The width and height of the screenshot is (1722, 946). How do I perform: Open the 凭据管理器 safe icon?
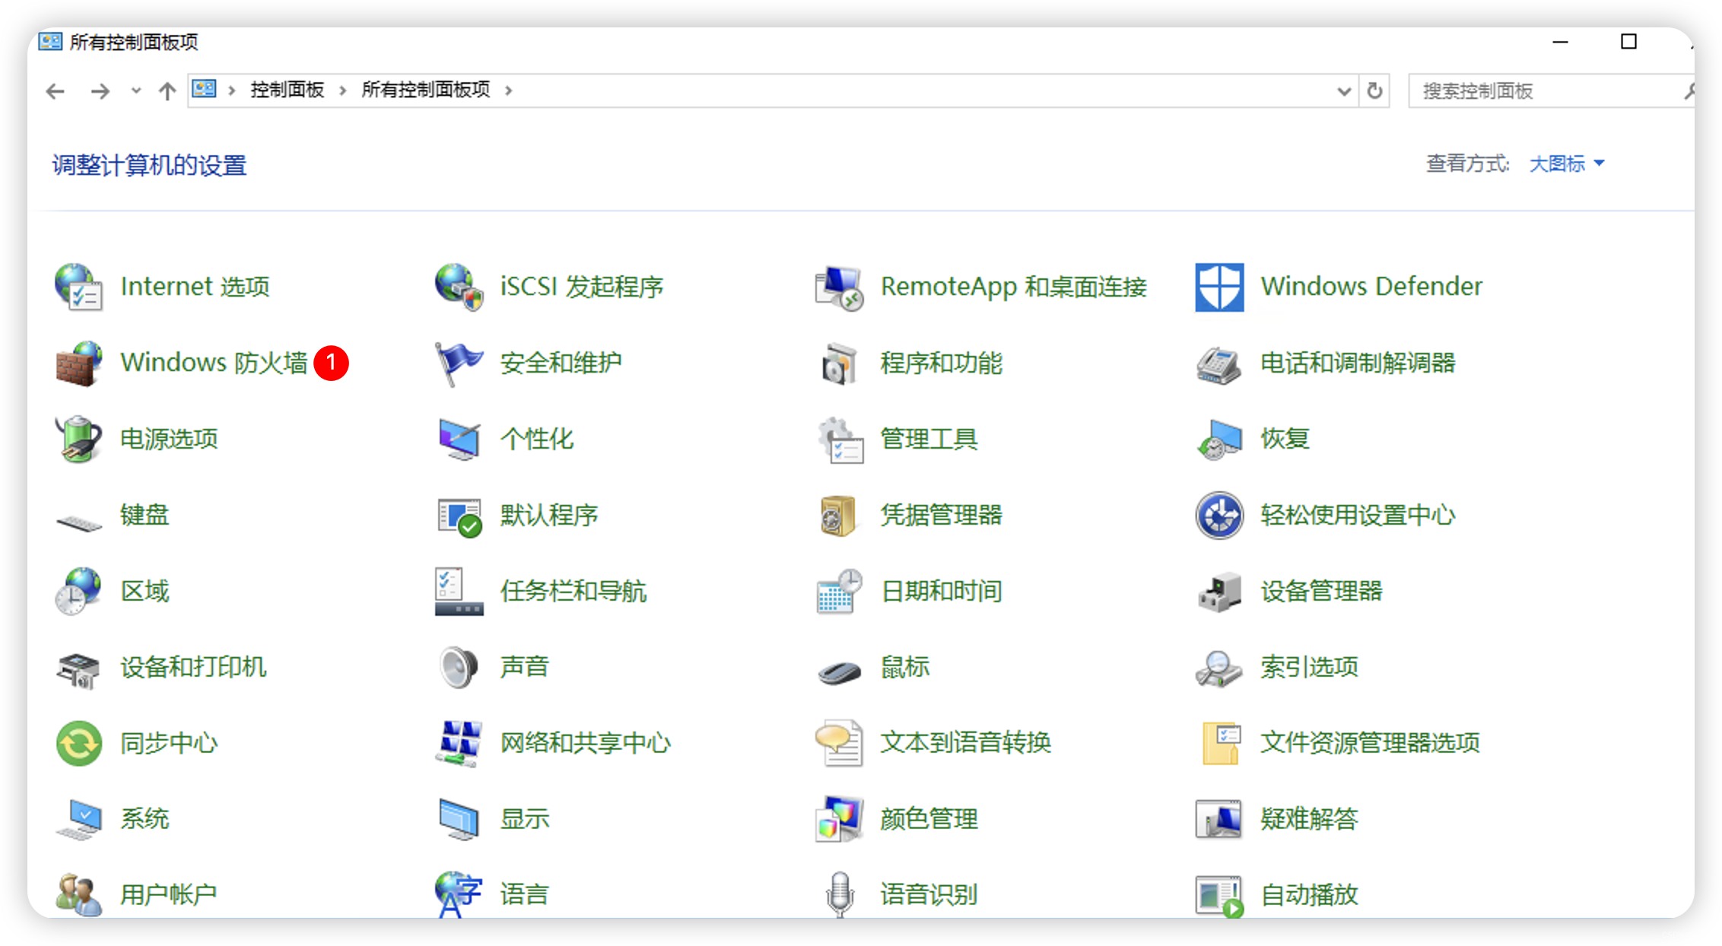click(838, 516)
